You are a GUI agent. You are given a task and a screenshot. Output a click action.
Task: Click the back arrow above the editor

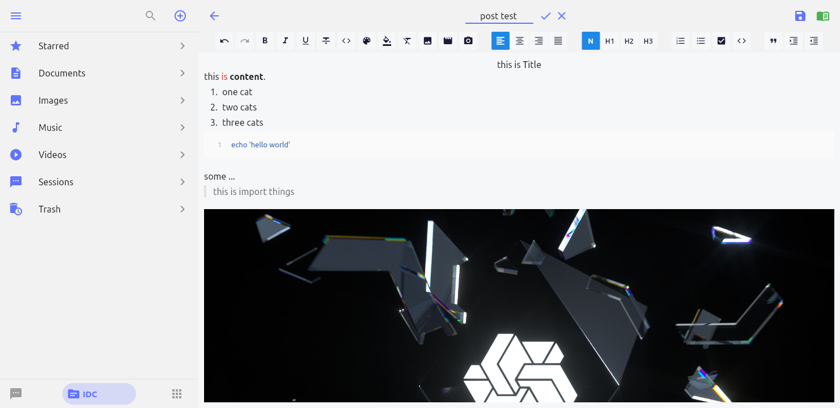[x=214, y=16]
